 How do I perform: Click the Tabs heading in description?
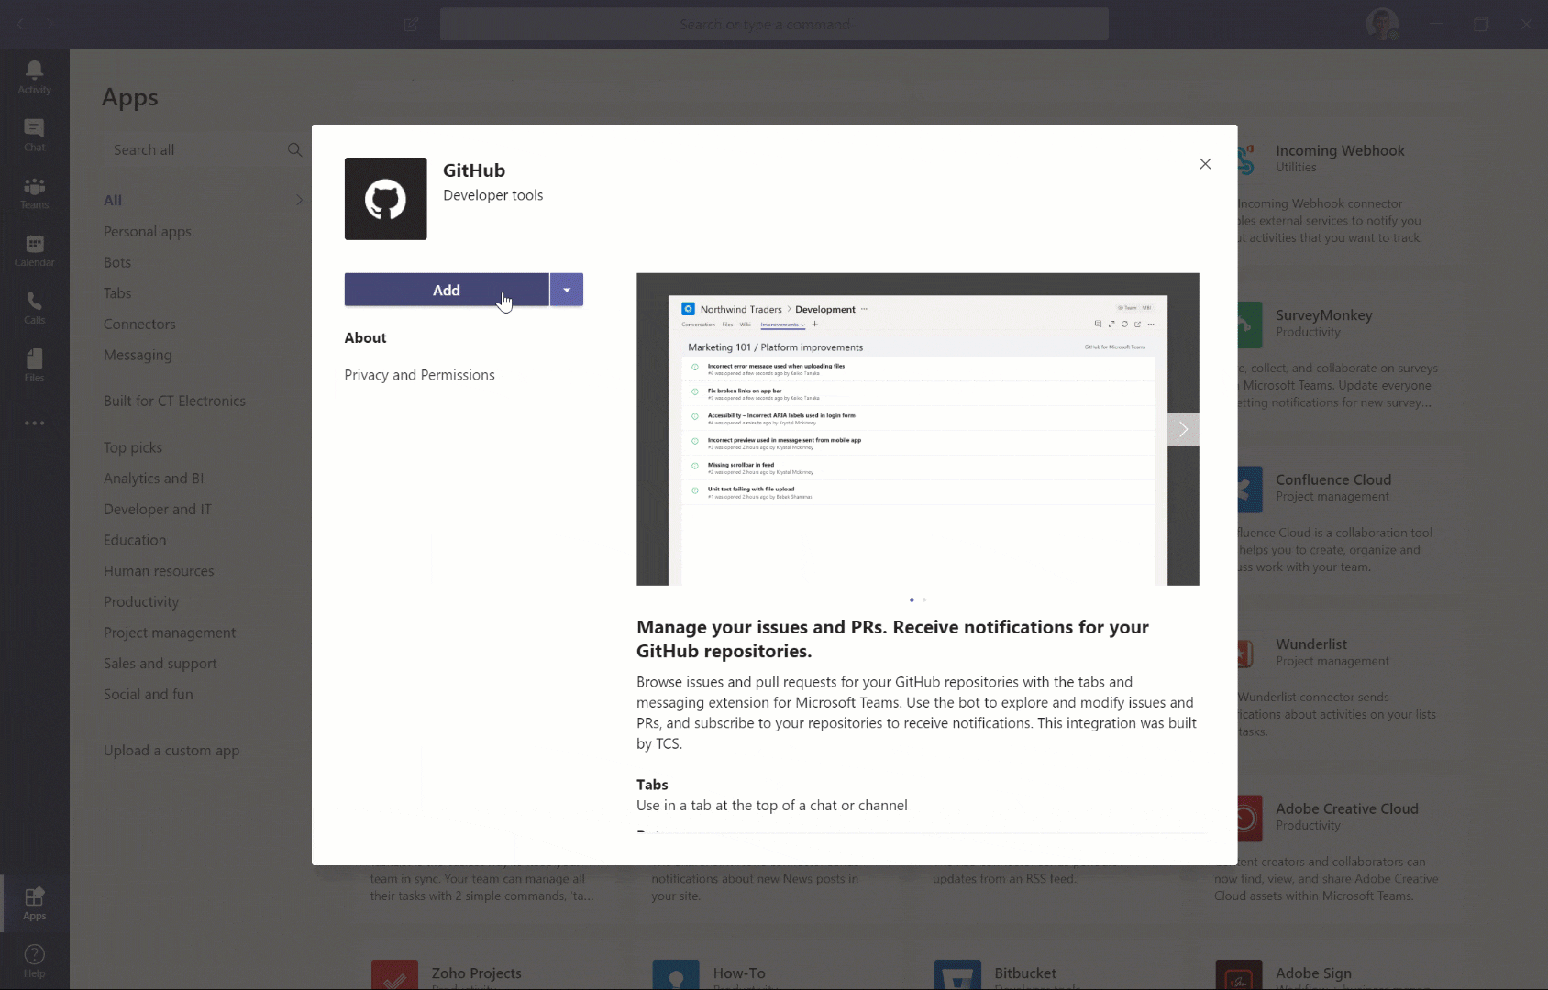[652, 785]
